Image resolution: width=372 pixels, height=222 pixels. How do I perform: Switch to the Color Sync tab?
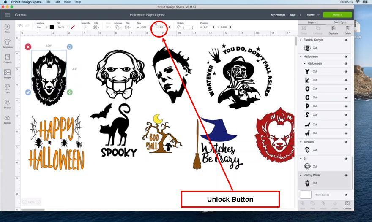click(339, 22)
